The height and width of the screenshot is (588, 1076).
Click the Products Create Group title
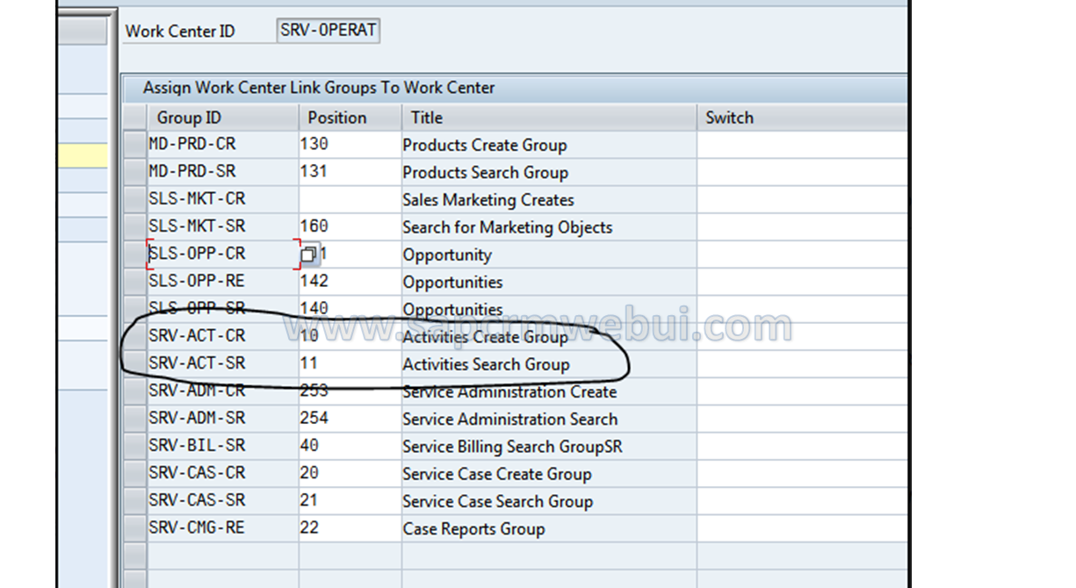[x=485, y=145]
